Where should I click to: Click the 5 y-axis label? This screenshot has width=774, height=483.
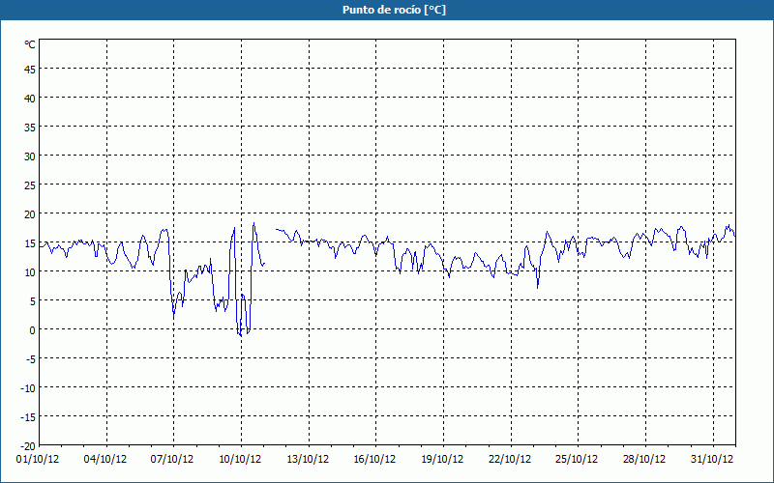click(x=33, y=302)
